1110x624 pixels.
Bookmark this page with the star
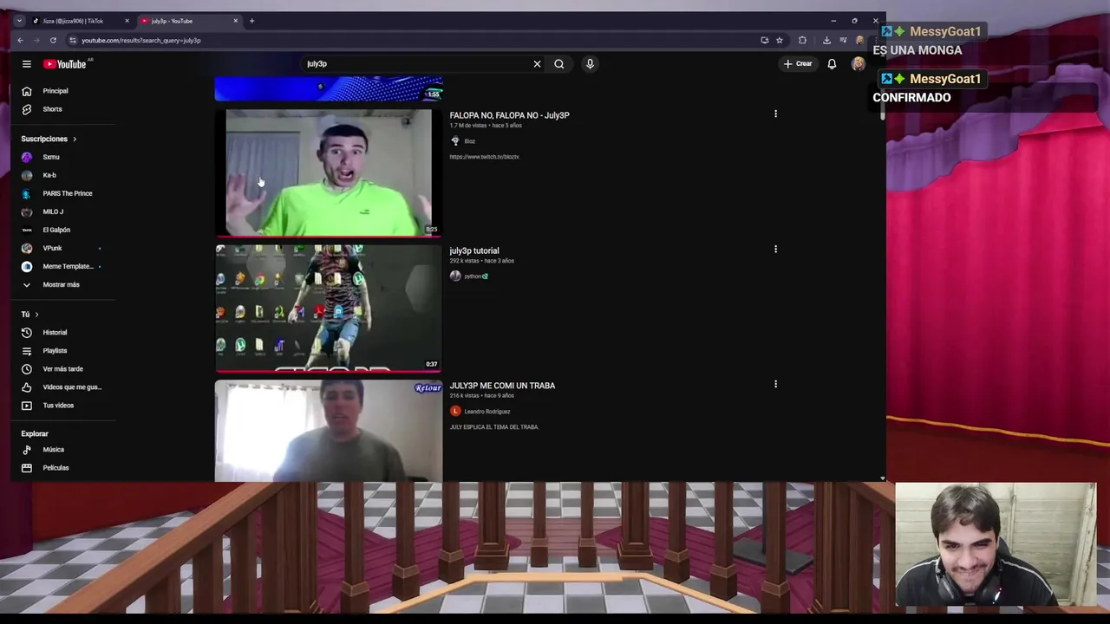pyautogui.click(x=780, y=40)
